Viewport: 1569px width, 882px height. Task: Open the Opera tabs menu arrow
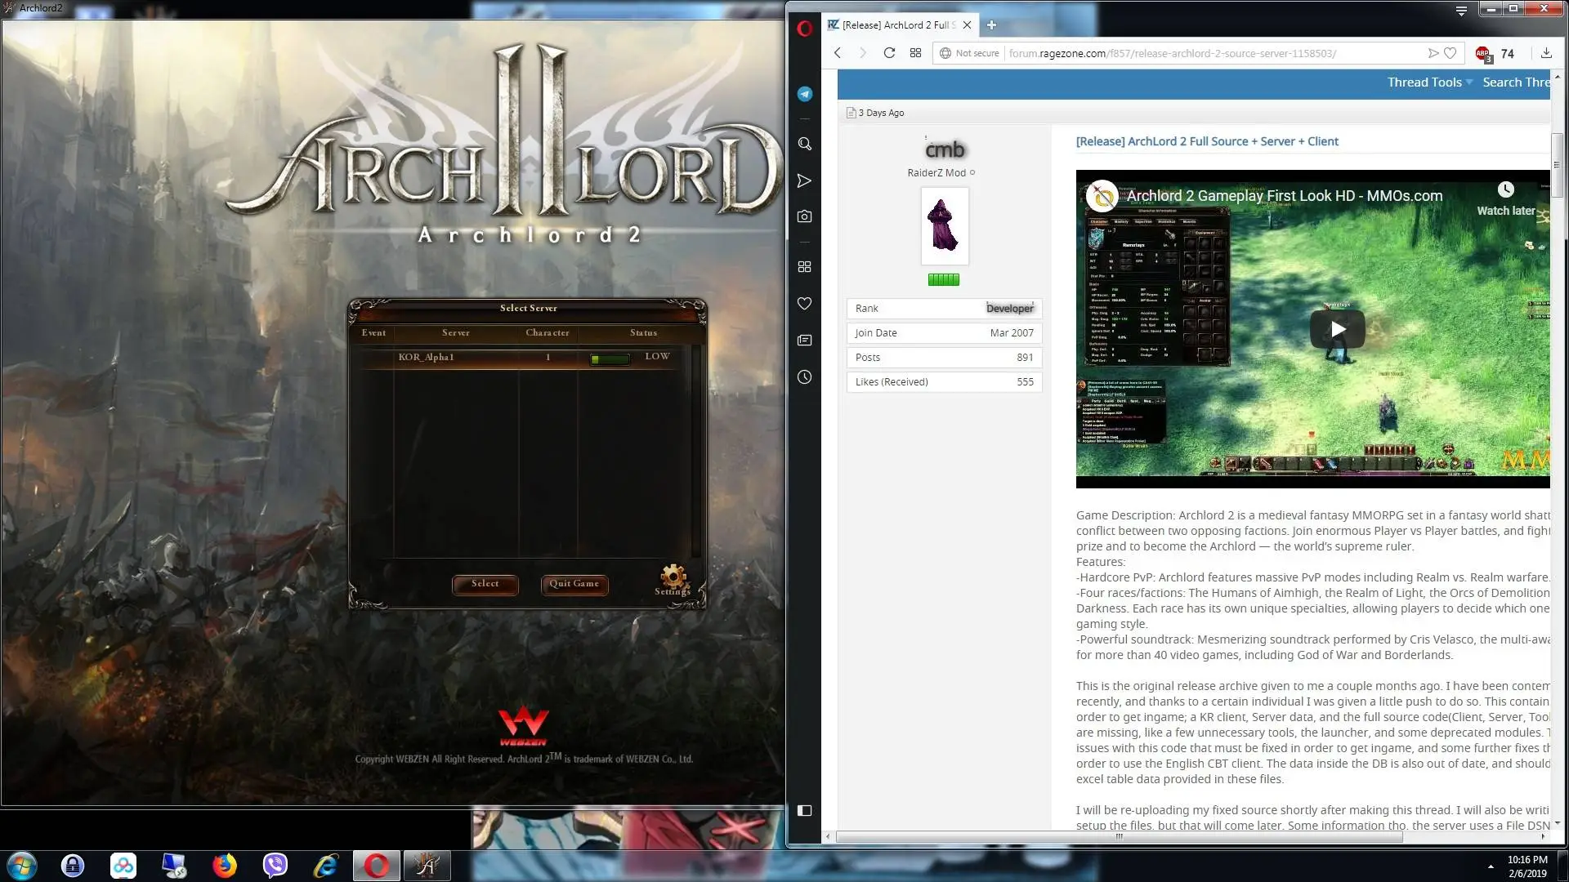click(x=1461, y=10)
